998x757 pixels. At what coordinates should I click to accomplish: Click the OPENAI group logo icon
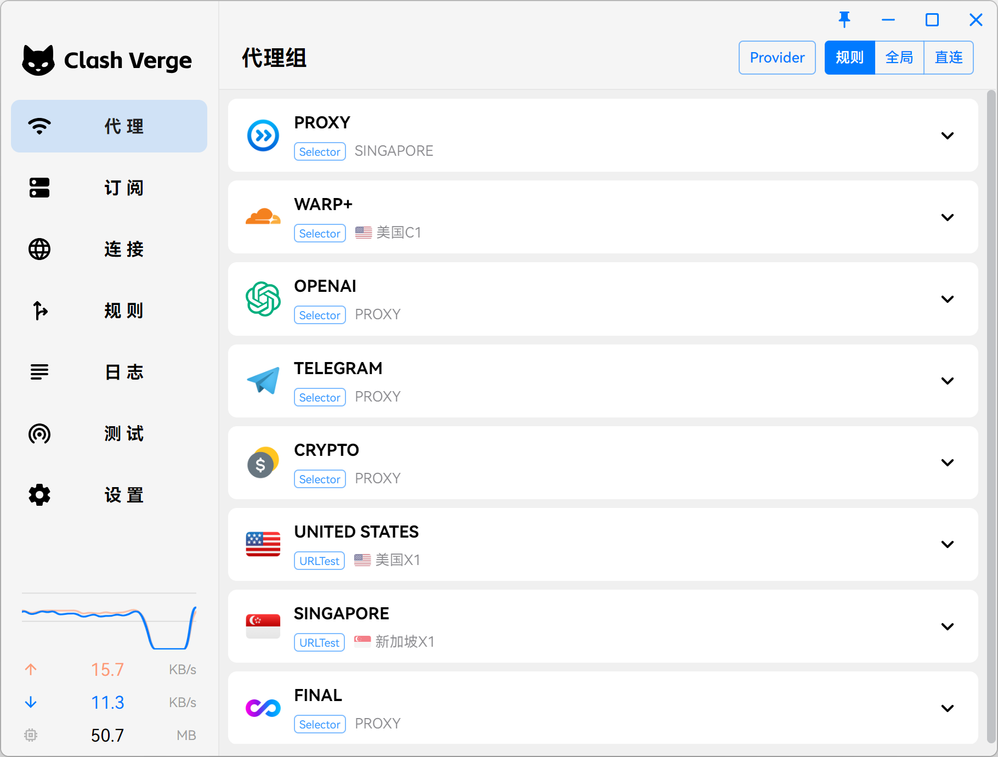click(x=263, y=299)
